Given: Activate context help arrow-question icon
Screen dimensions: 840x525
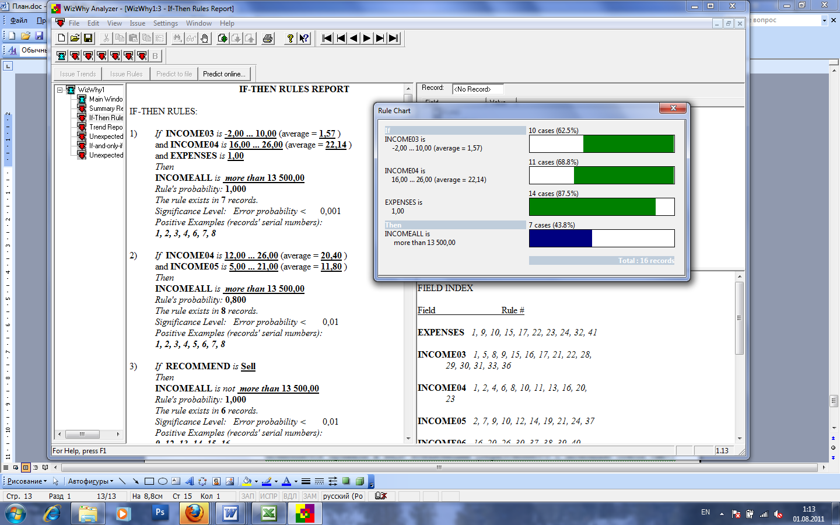Looking at the screenshot, I should point(304,38).
